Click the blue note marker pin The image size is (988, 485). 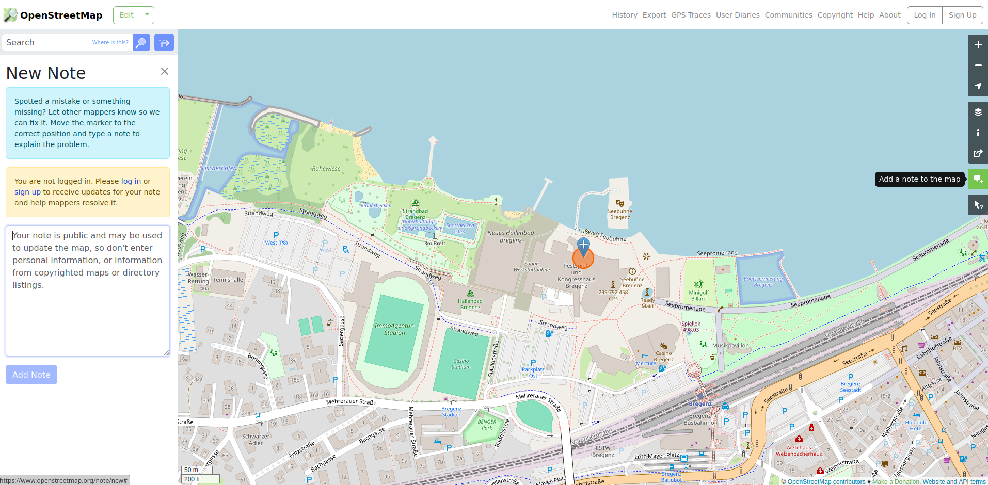tap(583, 247)
